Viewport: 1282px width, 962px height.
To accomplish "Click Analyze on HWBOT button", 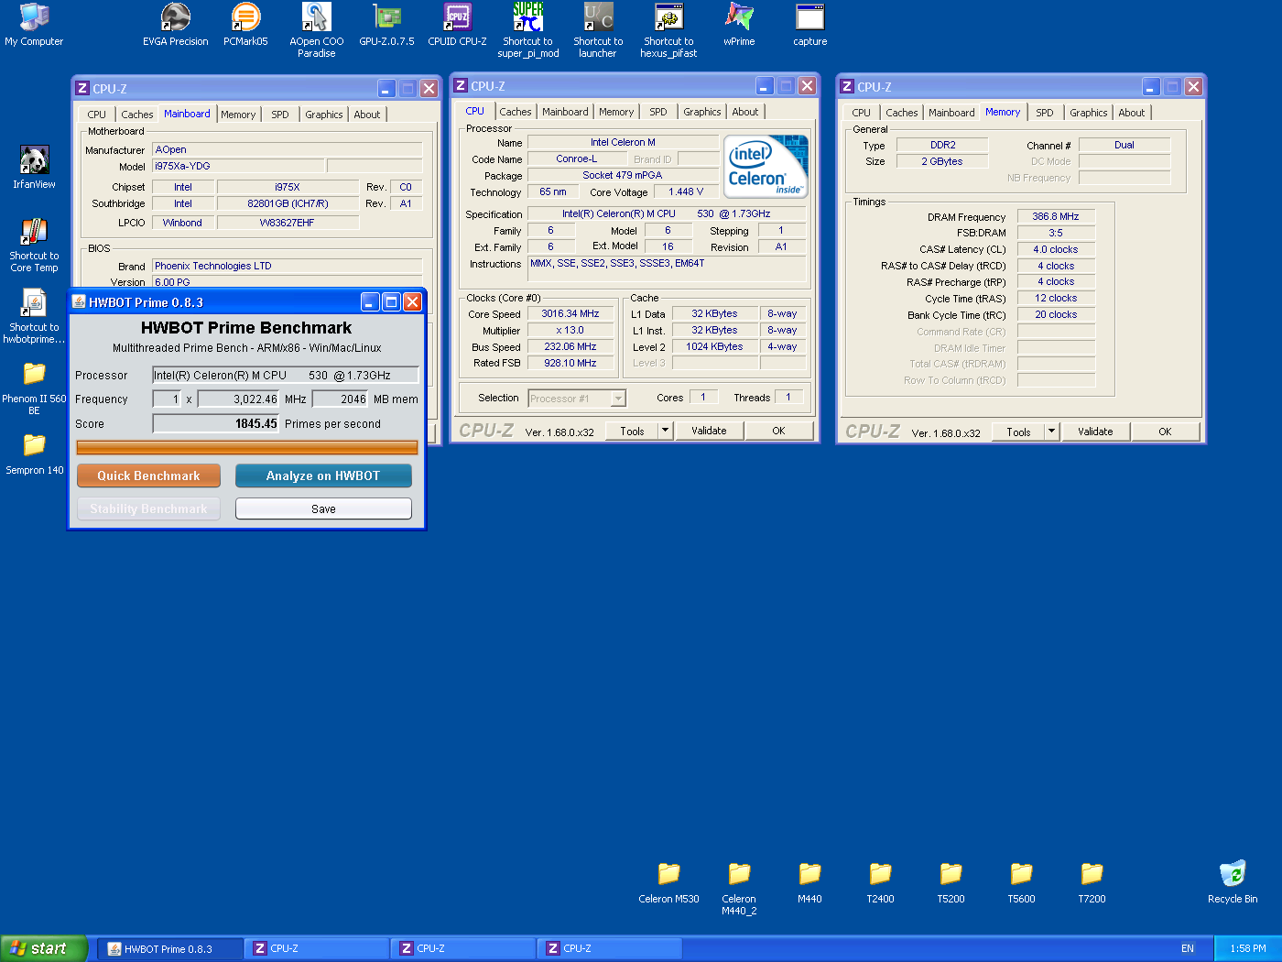I will [x=323, y=476].
